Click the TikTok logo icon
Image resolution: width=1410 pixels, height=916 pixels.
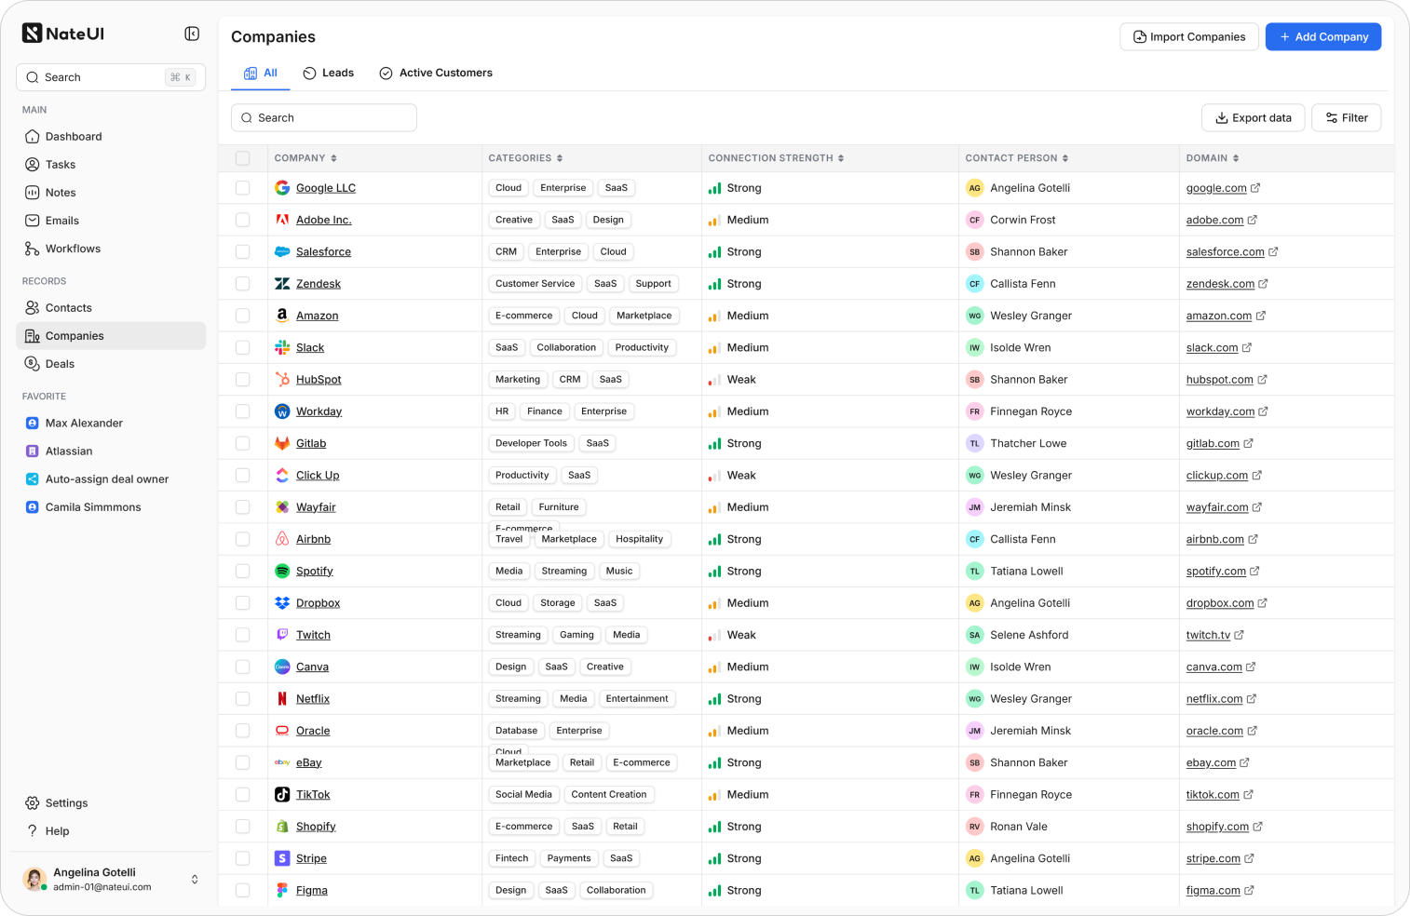pos(282,795)
